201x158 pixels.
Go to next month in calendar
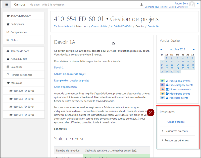click(x=194, y=49)
